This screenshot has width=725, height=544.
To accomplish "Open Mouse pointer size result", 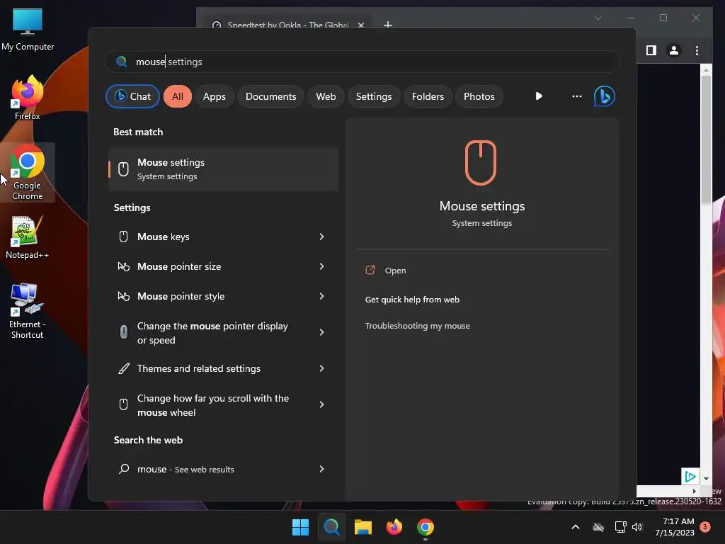I will 222,266.
